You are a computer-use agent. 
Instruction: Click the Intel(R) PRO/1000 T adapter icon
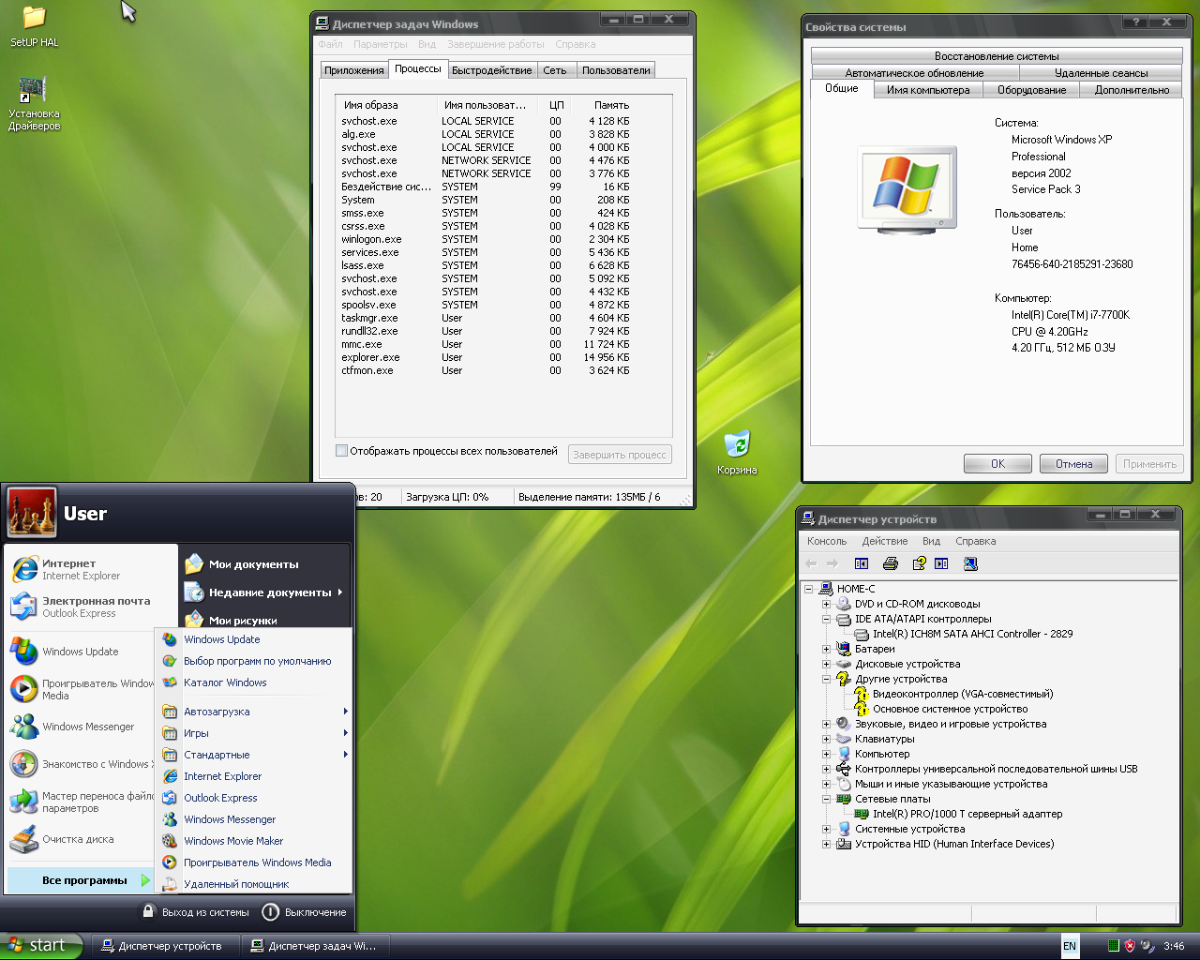[x=862, y=814]
